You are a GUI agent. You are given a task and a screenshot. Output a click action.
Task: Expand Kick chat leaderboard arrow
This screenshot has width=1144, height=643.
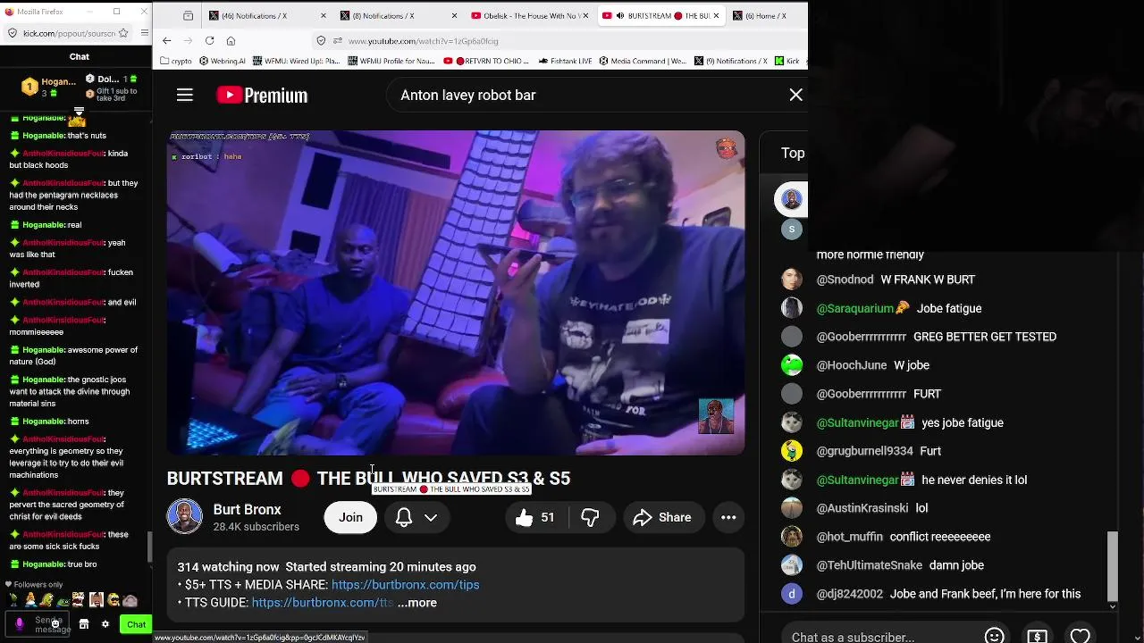click(79, 111)
